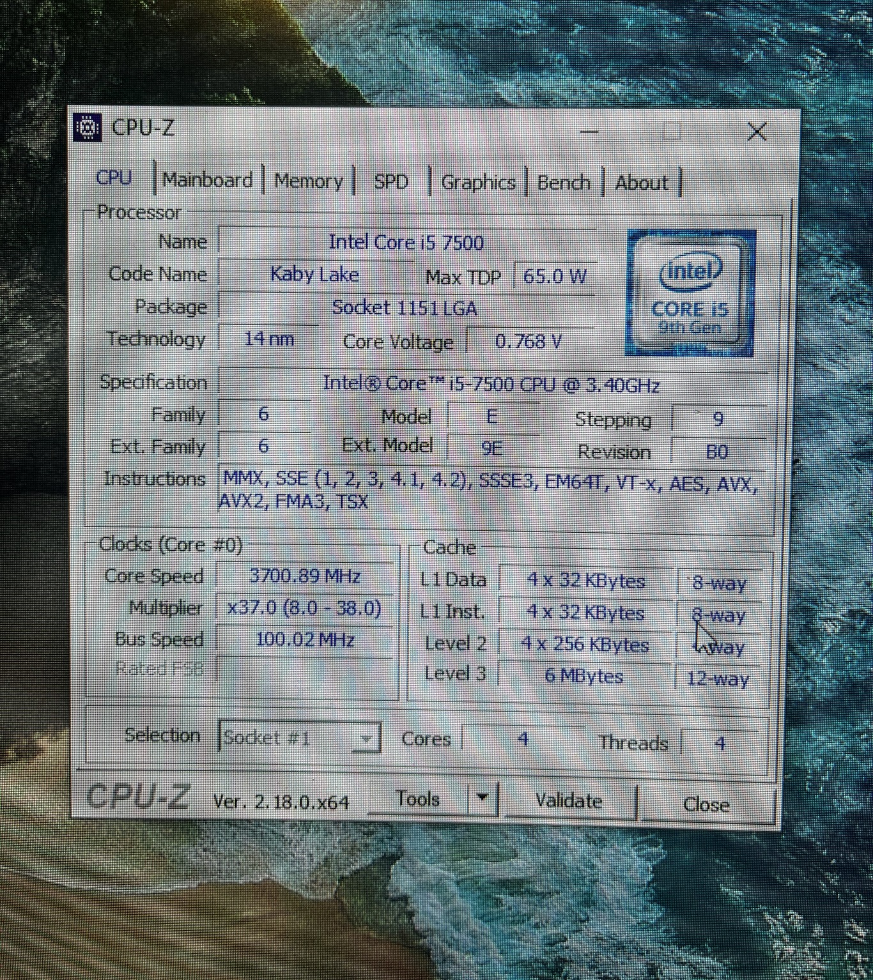Click the Revision value B0
This screenshot has width=873, height=980.
pos(717,452)
